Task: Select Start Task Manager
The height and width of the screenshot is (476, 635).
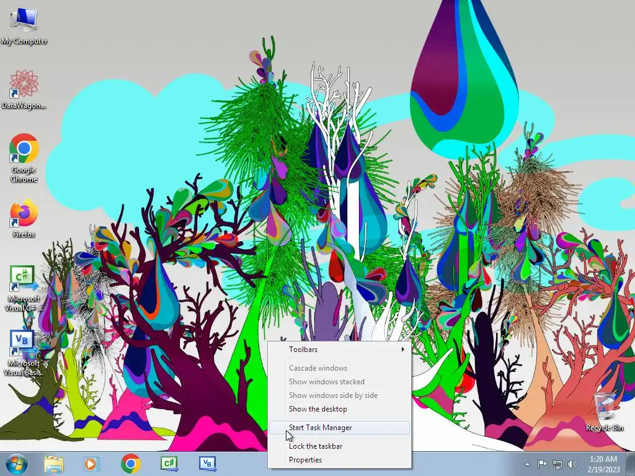Action: click(339, 428)
